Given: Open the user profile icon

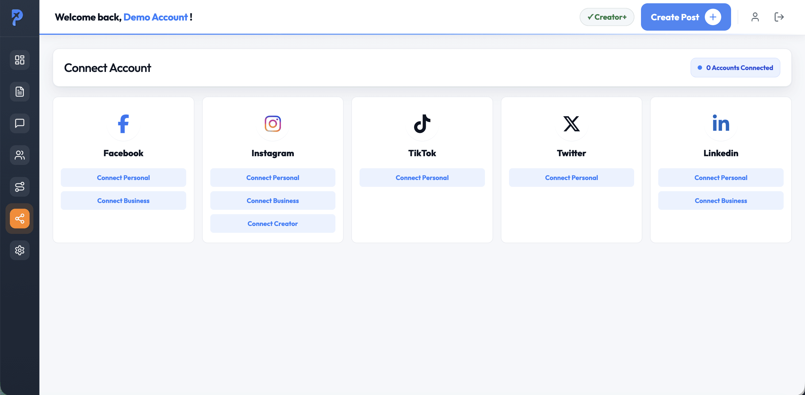Looking at the screenshot, I should pos(755,17).
